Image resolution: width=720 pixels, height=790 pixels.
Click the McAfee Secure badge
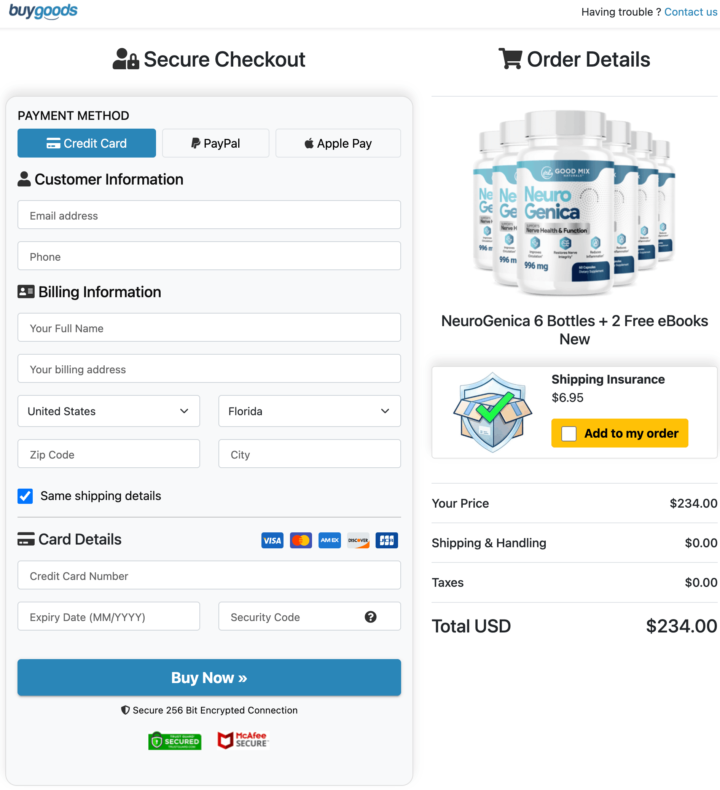[x=243, y=740]
